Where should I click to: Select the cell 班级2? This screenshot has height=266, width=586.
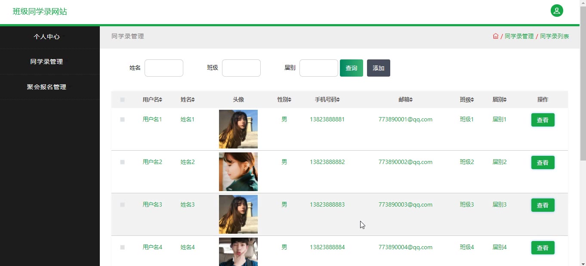pyautogui.click(x=467, y=162)
